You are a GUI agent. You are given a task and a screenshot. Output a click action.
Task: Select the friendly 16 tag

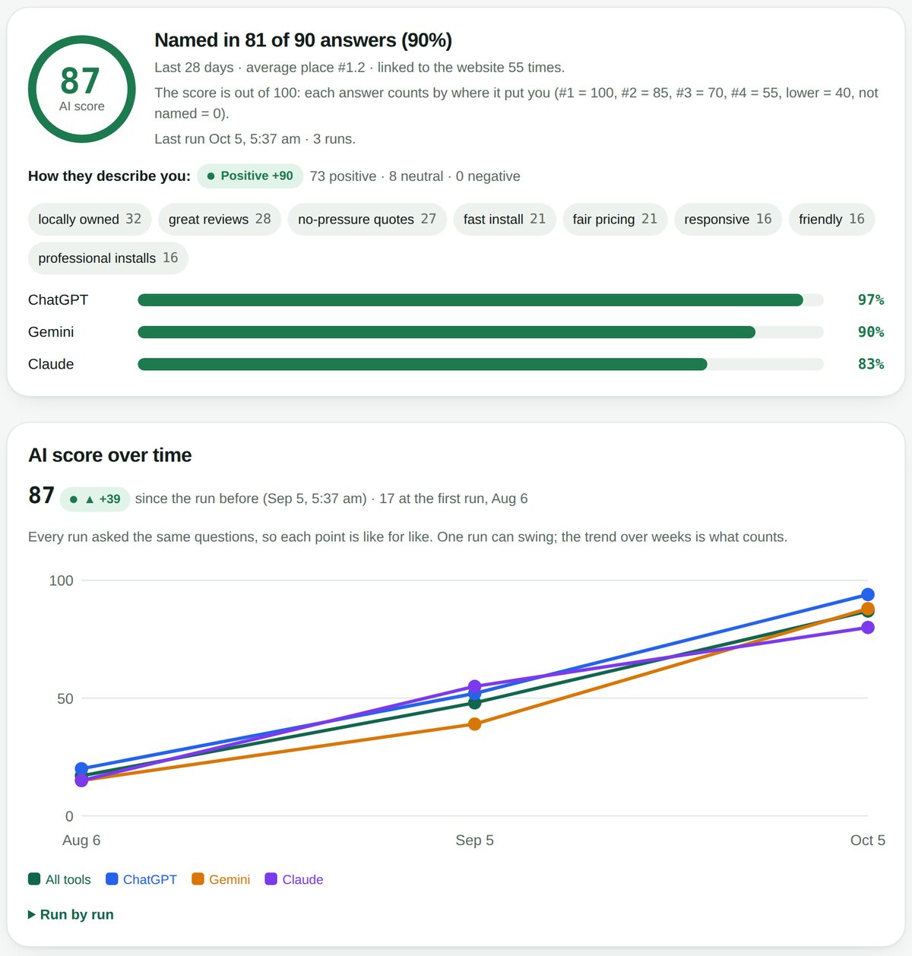(x=831, y=219)
